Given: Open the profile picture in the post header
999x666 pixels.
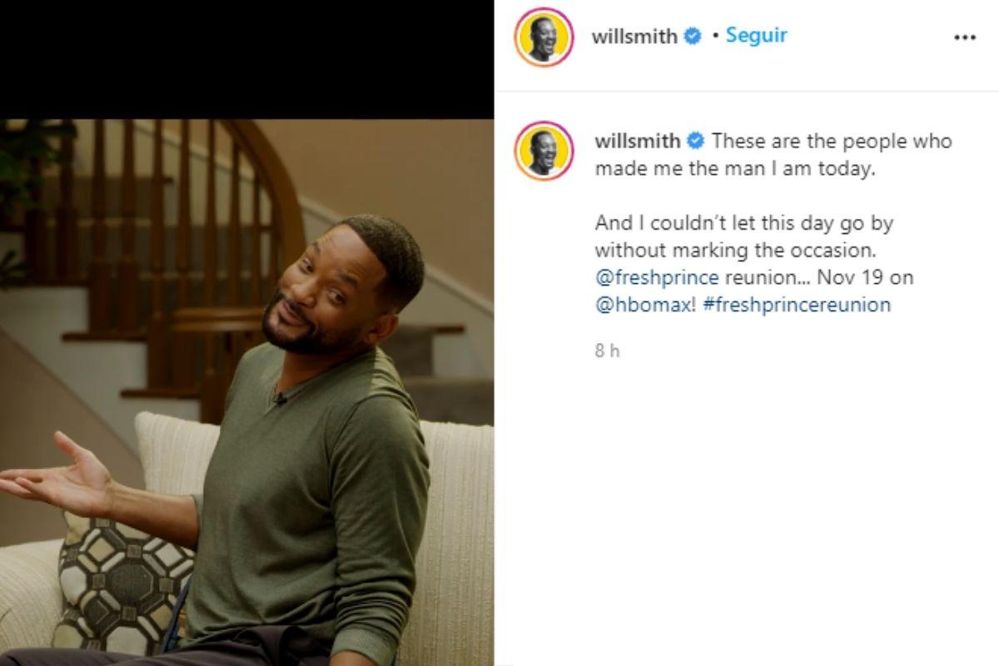Looking at the screenshot, I should point(544,37).
